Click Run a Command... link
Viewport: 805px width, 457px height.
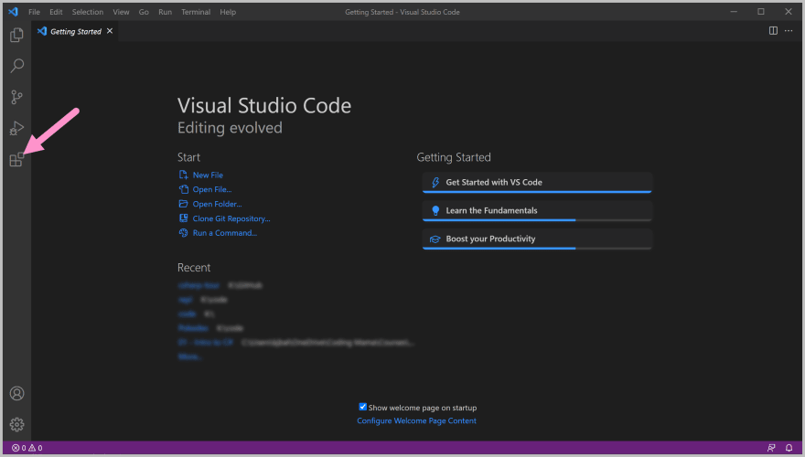225,233
